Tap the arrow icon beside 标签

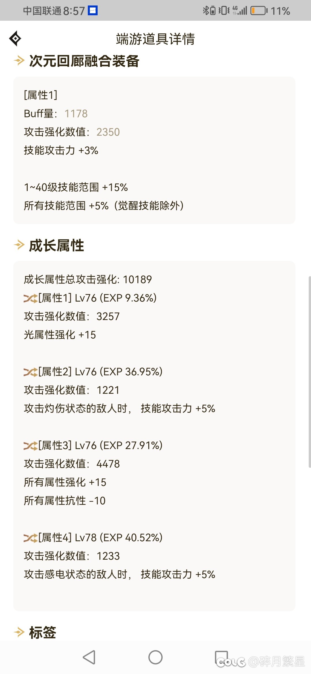click(19, 632)
